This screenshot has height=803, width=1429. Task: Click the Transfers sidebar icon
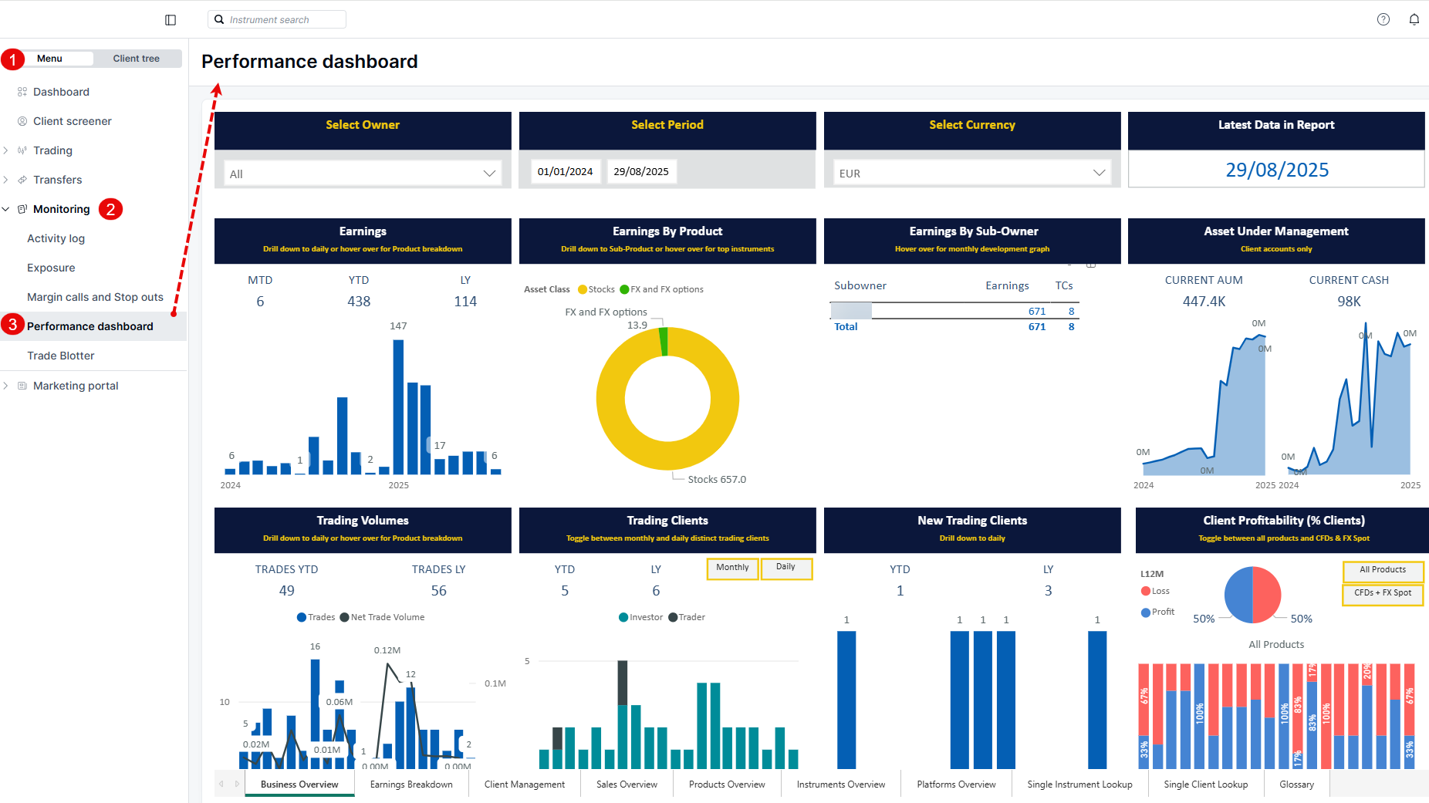click(22, 180)
